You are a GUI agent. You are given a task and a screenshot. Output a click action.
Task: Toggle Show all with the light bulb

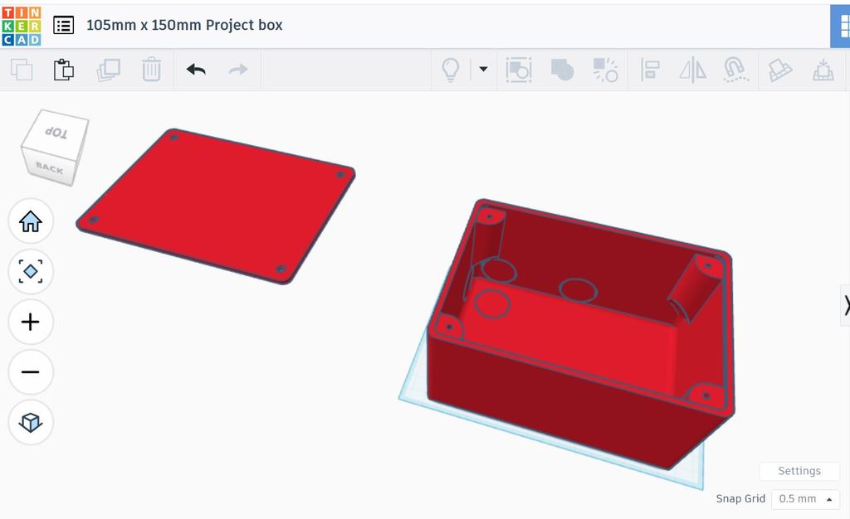pos(450,70)
